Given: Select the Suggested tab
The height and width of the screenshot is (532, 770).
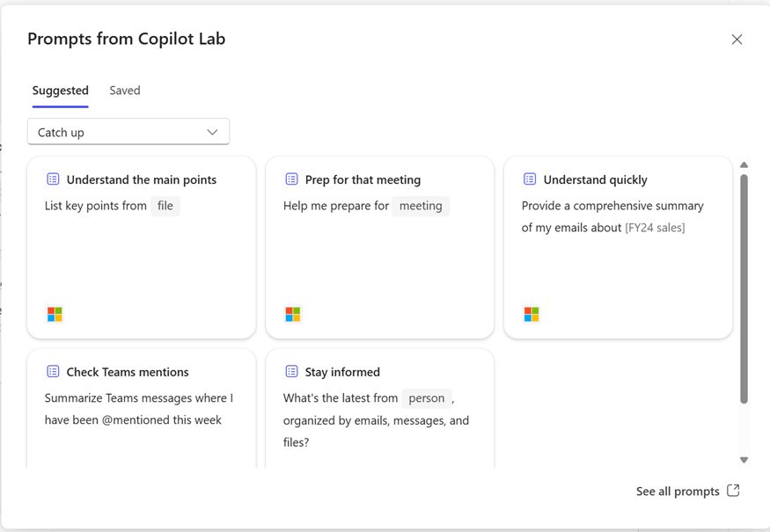Looking at the screenshot, I should [61, 91].
